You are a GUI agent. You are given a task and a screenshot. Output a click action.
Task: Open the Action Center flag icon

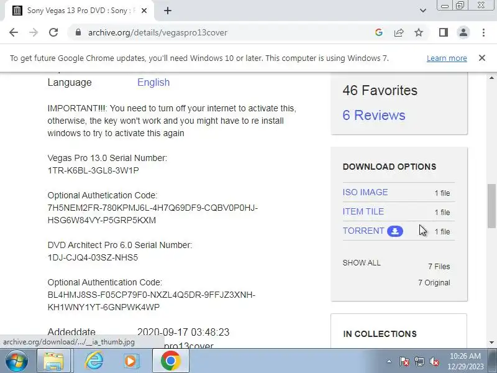coord(404,361)
